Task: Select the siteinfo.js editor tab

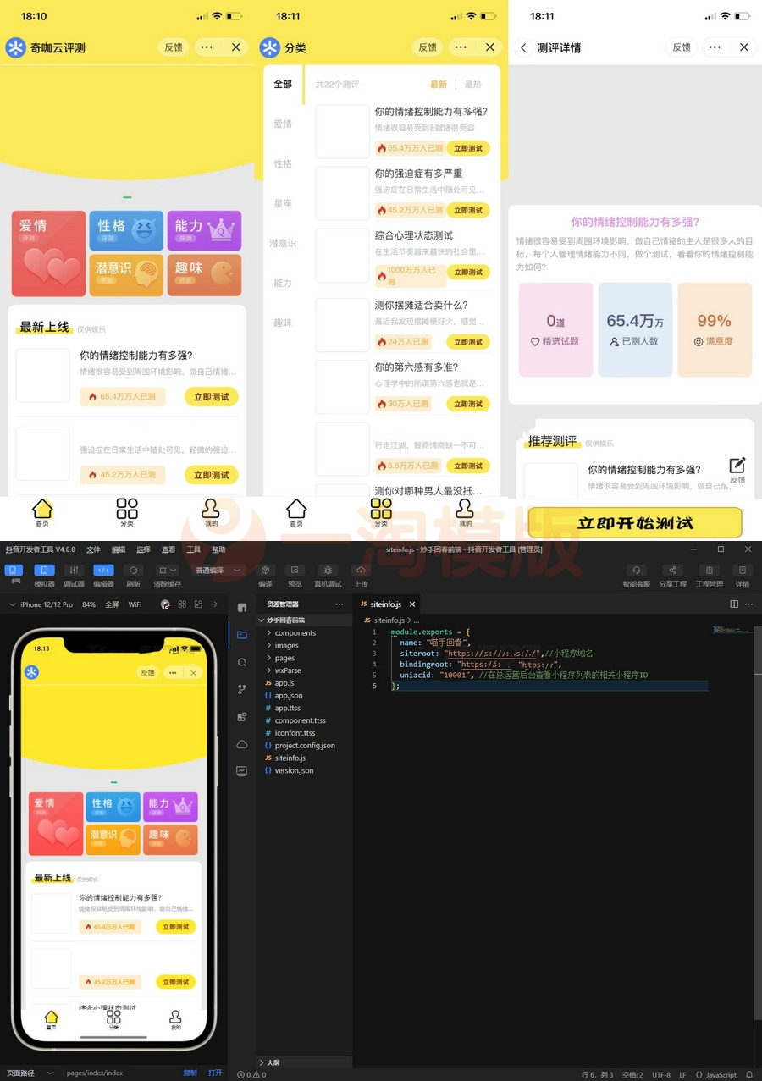Action: click(387, 604)
